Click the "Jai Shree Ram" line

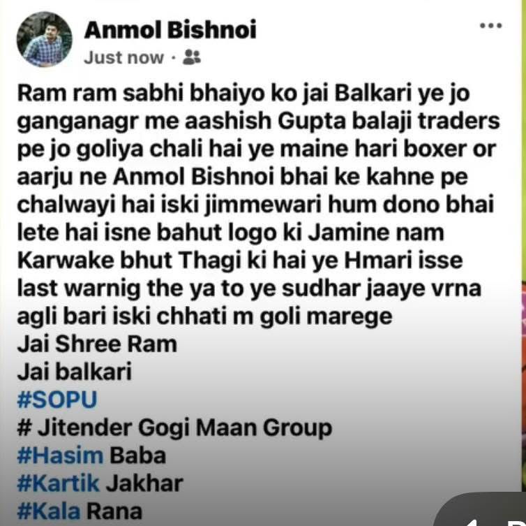(x=97, y=344)
